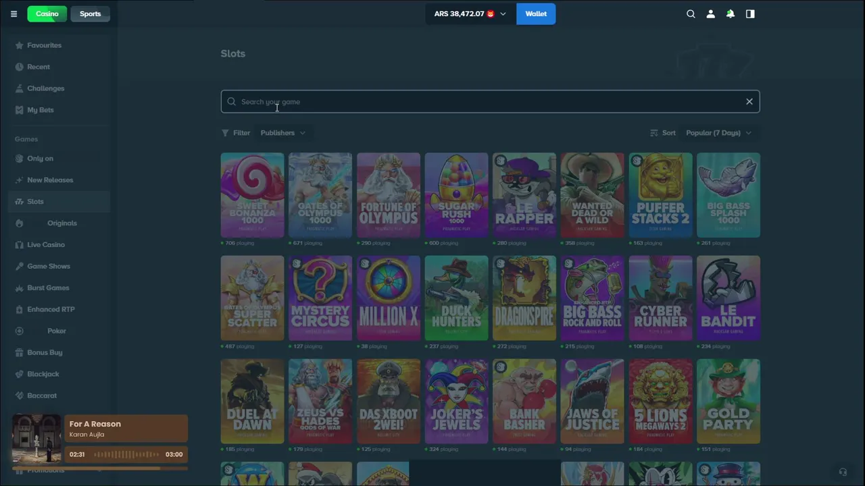Switch to the Sports tab
The image size is (865, 486).
point(90,14)
